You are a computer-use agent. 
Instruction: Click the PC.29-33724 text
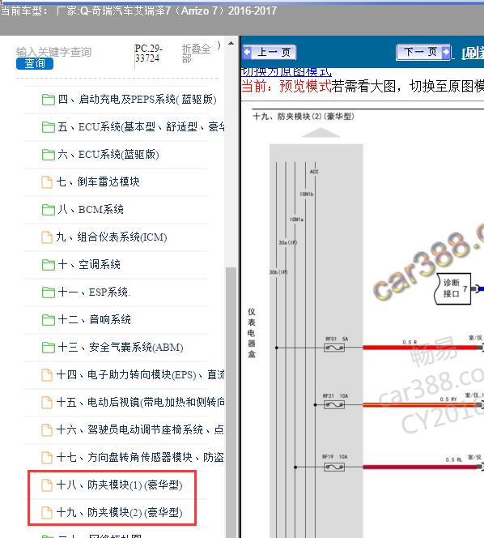[149, 53]
